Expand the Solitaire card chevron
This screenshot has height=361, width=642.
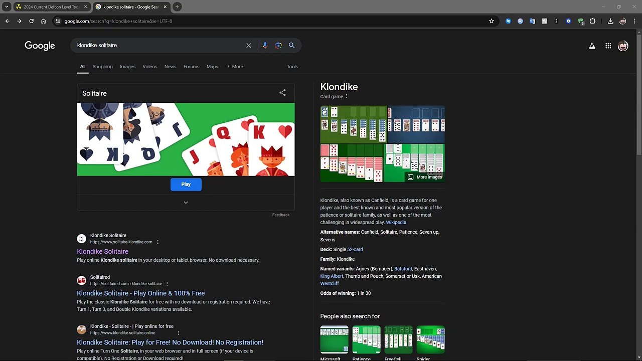pyautogui.click(x=186, y=203)
